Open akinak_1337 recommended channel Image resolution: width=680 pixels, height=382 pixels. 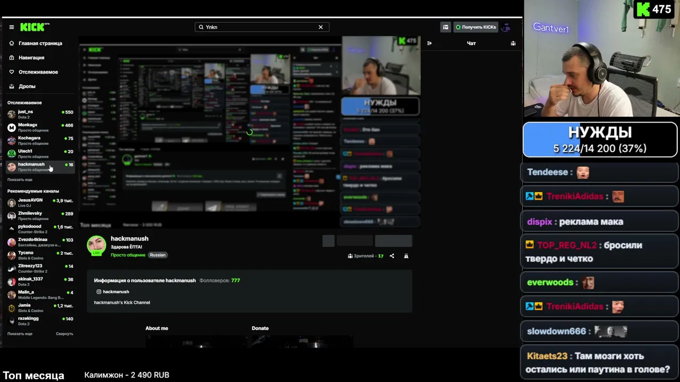click(40, 281)
